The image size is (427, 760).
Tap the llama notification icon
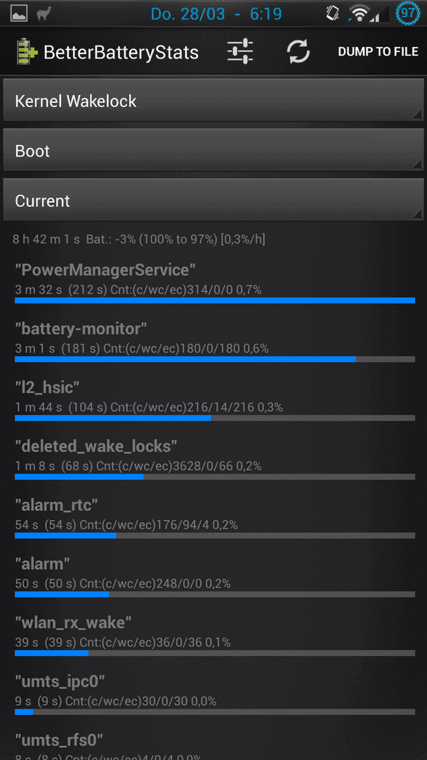click(x=44, y=13)
